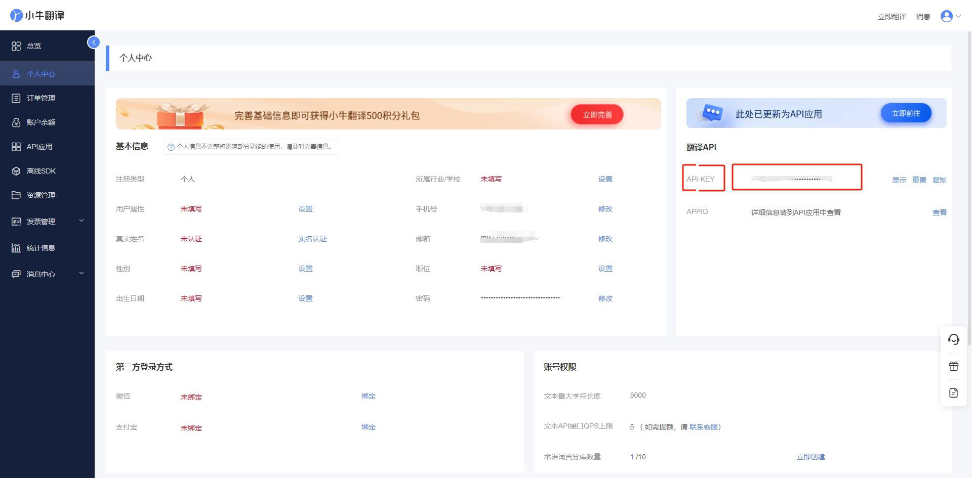Click the blue 立即前往 button
The width and height of the screenshot is (972, 478).
[906, 113]
